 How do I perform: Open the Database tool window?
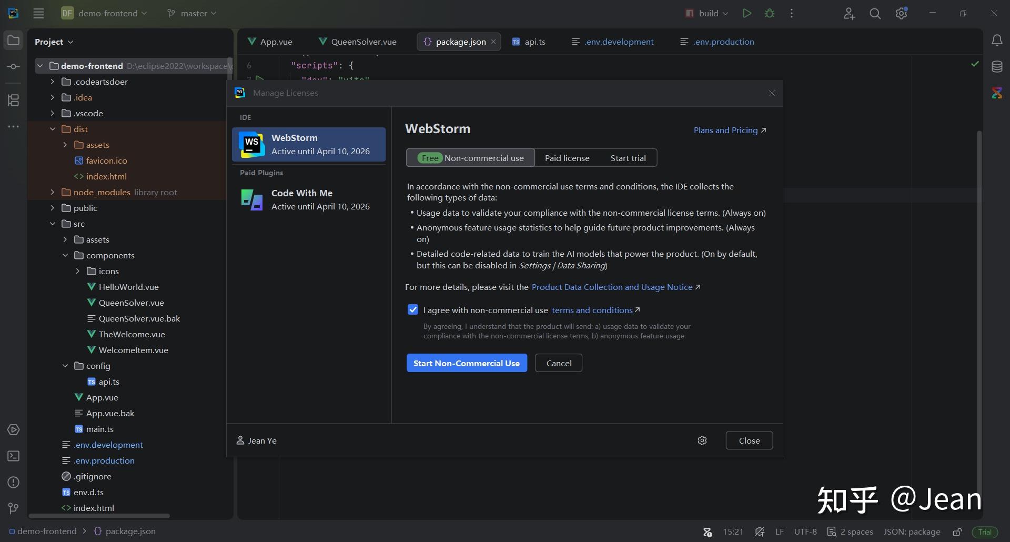997,66
